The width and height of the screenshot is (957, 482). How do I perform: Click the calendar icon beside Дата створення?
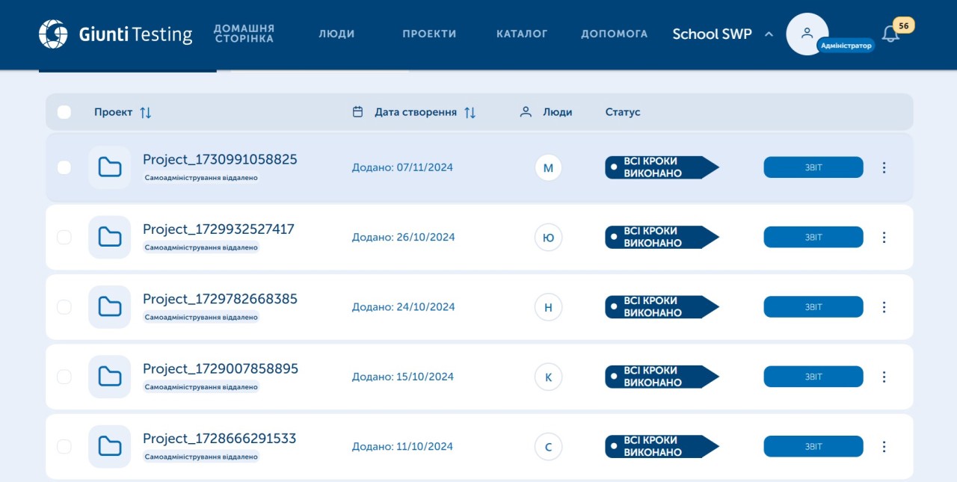(x=357, y=111)
